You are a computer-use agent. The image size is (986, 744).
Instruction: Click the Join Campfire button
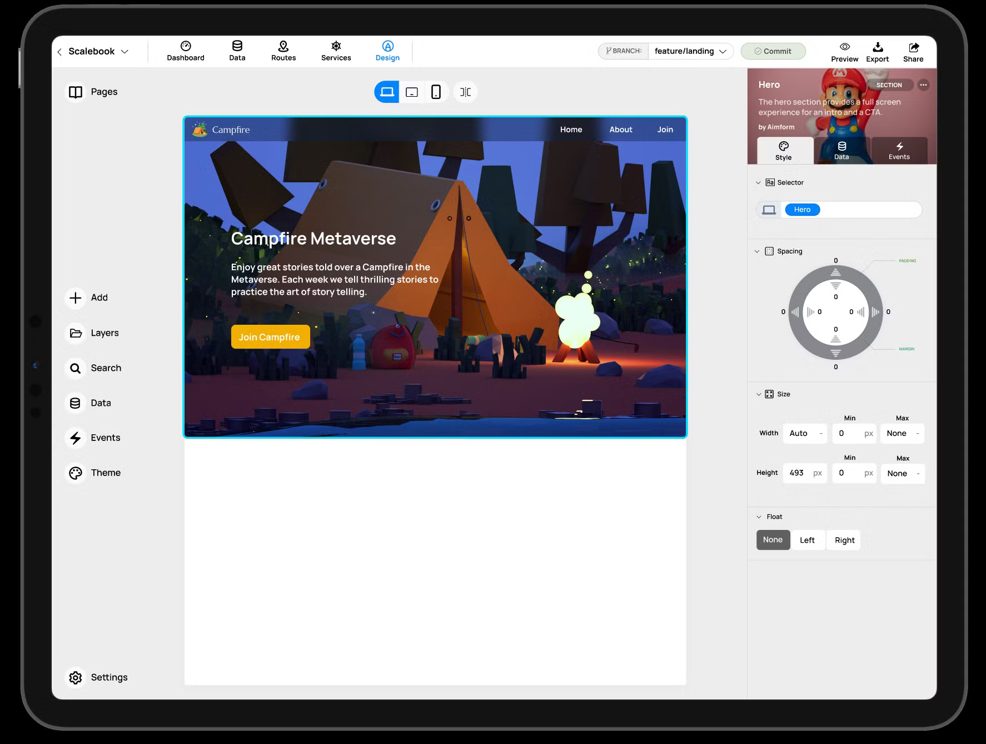coord(270,337)
